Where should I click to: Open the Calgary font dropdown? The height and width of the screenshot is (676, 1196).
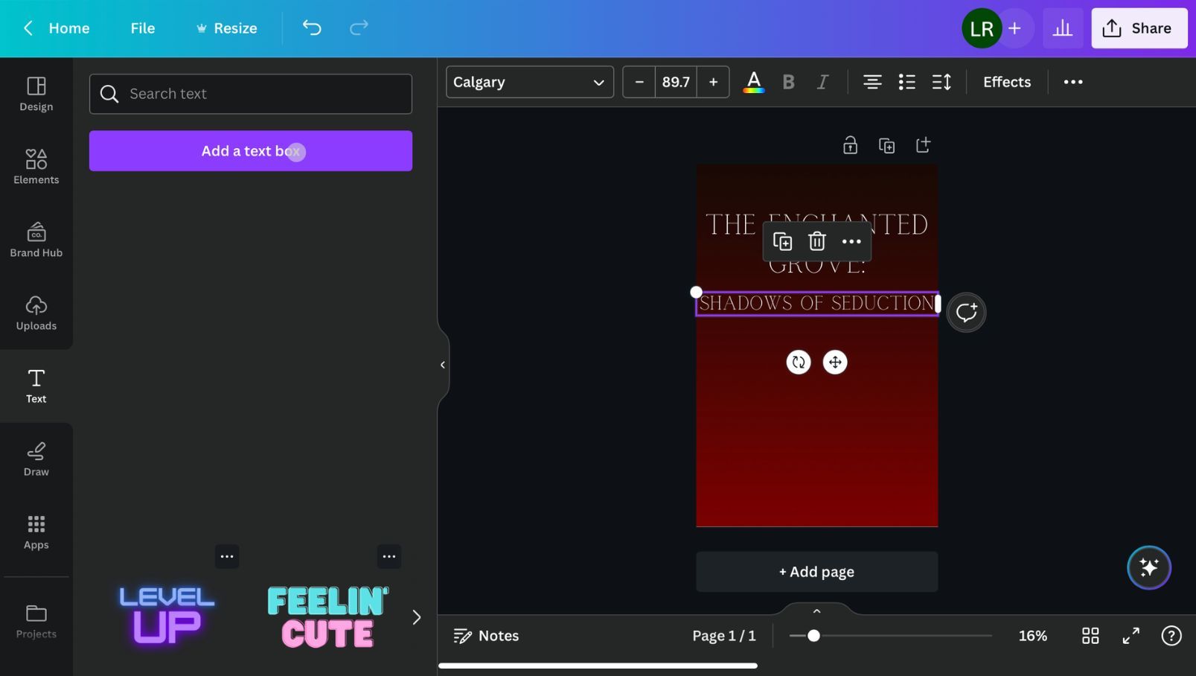click(528, 82)
